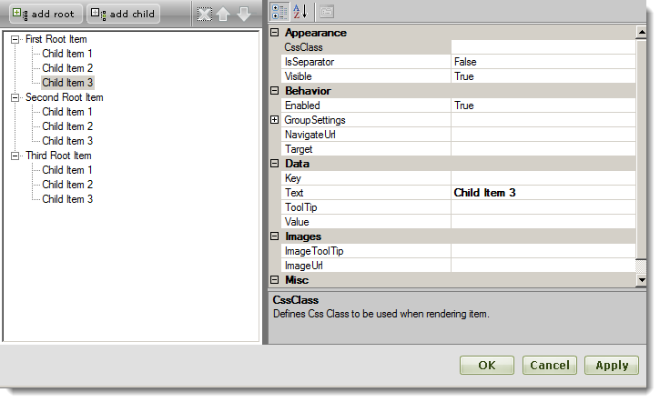This screenshot has width=660, height=402.
Task: Click the add root button
Action: coord(44,14)
